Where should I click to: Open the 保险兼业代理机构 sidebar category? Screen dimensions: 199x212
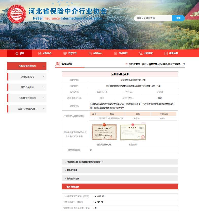(x=27, y=98)
